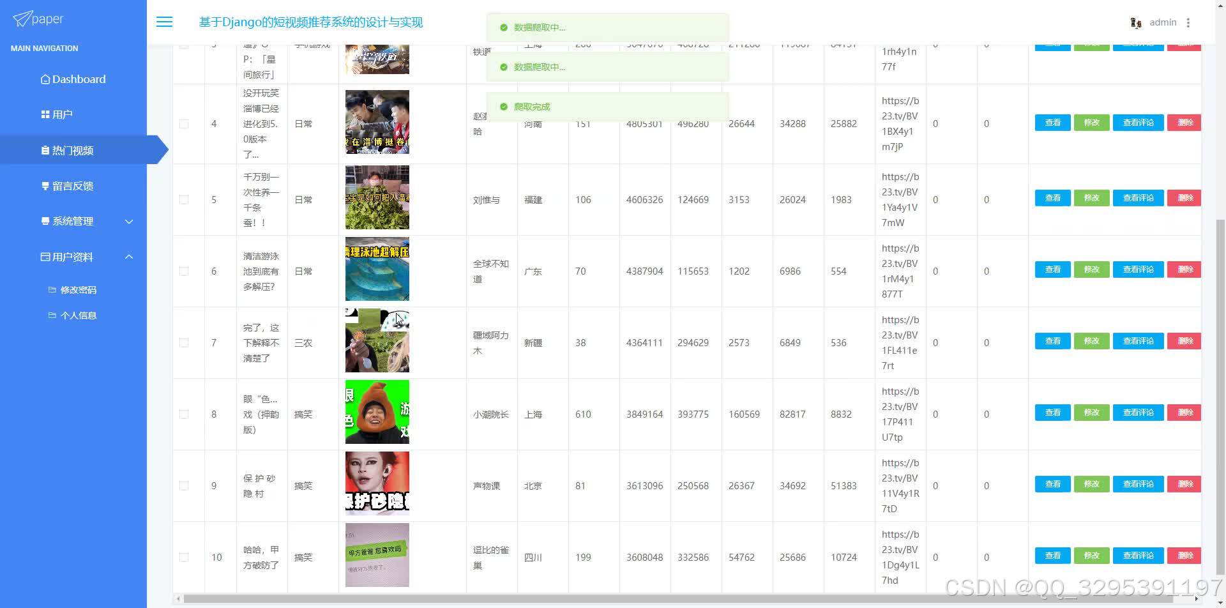Click the 保护砂隐村 thumbnail in row 9
1226x608 pixels.
377,483
